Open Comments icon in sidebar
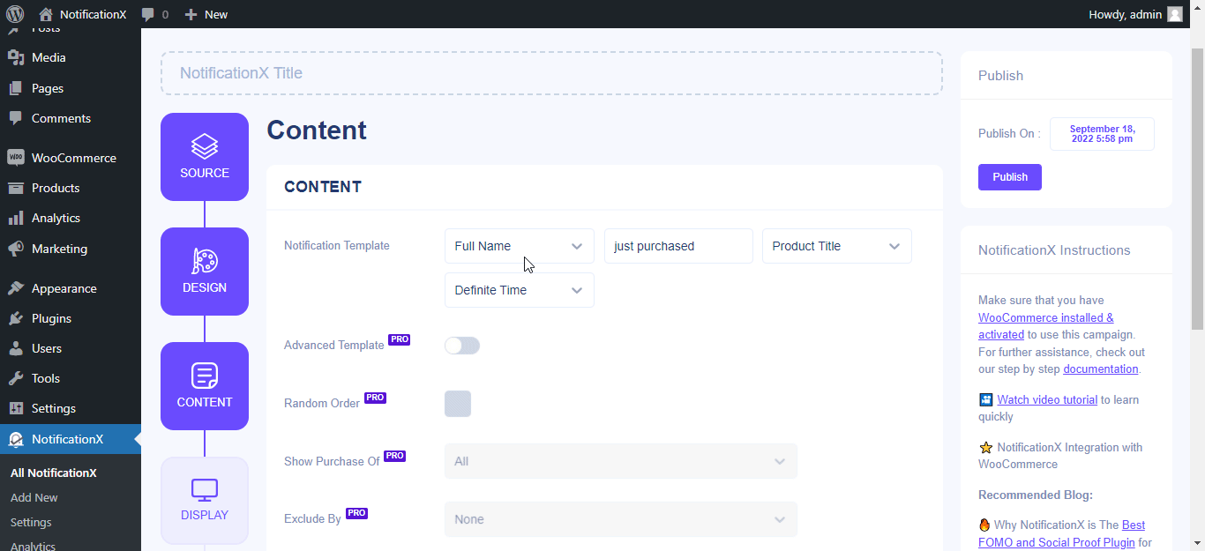The width and height of the screenshot is (1205, 551). (x=16, y=118)
